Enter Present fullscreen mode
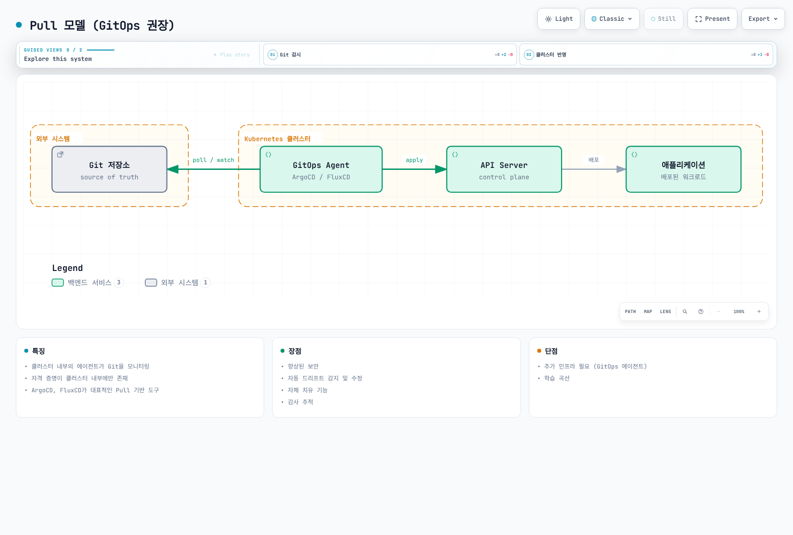This screenshot has height=535, width=793. click(712, 19)
